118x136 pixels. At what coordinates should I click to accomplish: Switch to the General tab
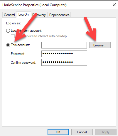(9, 15)
